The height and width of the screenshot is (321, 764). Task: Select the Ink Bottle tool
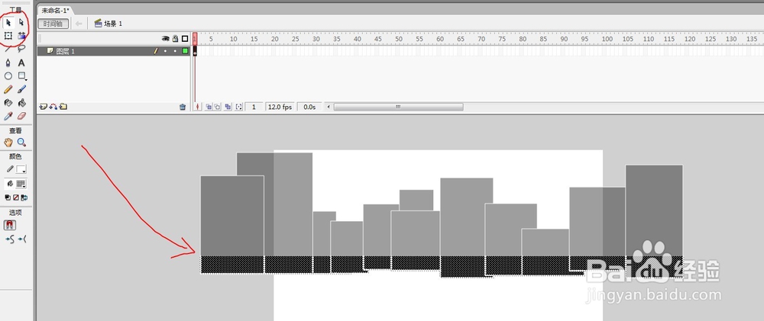pyautogui.click(x=8, y=103)
